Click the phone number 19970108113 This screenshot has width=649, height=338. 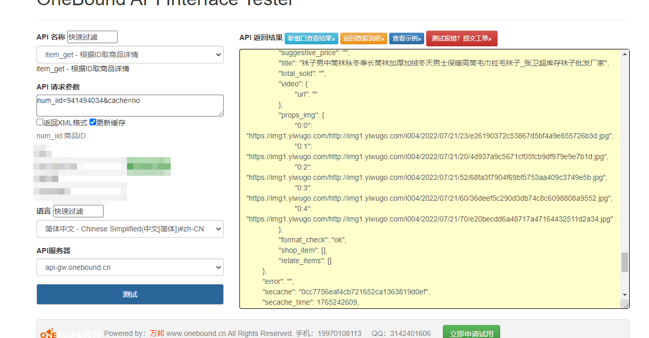339,333
